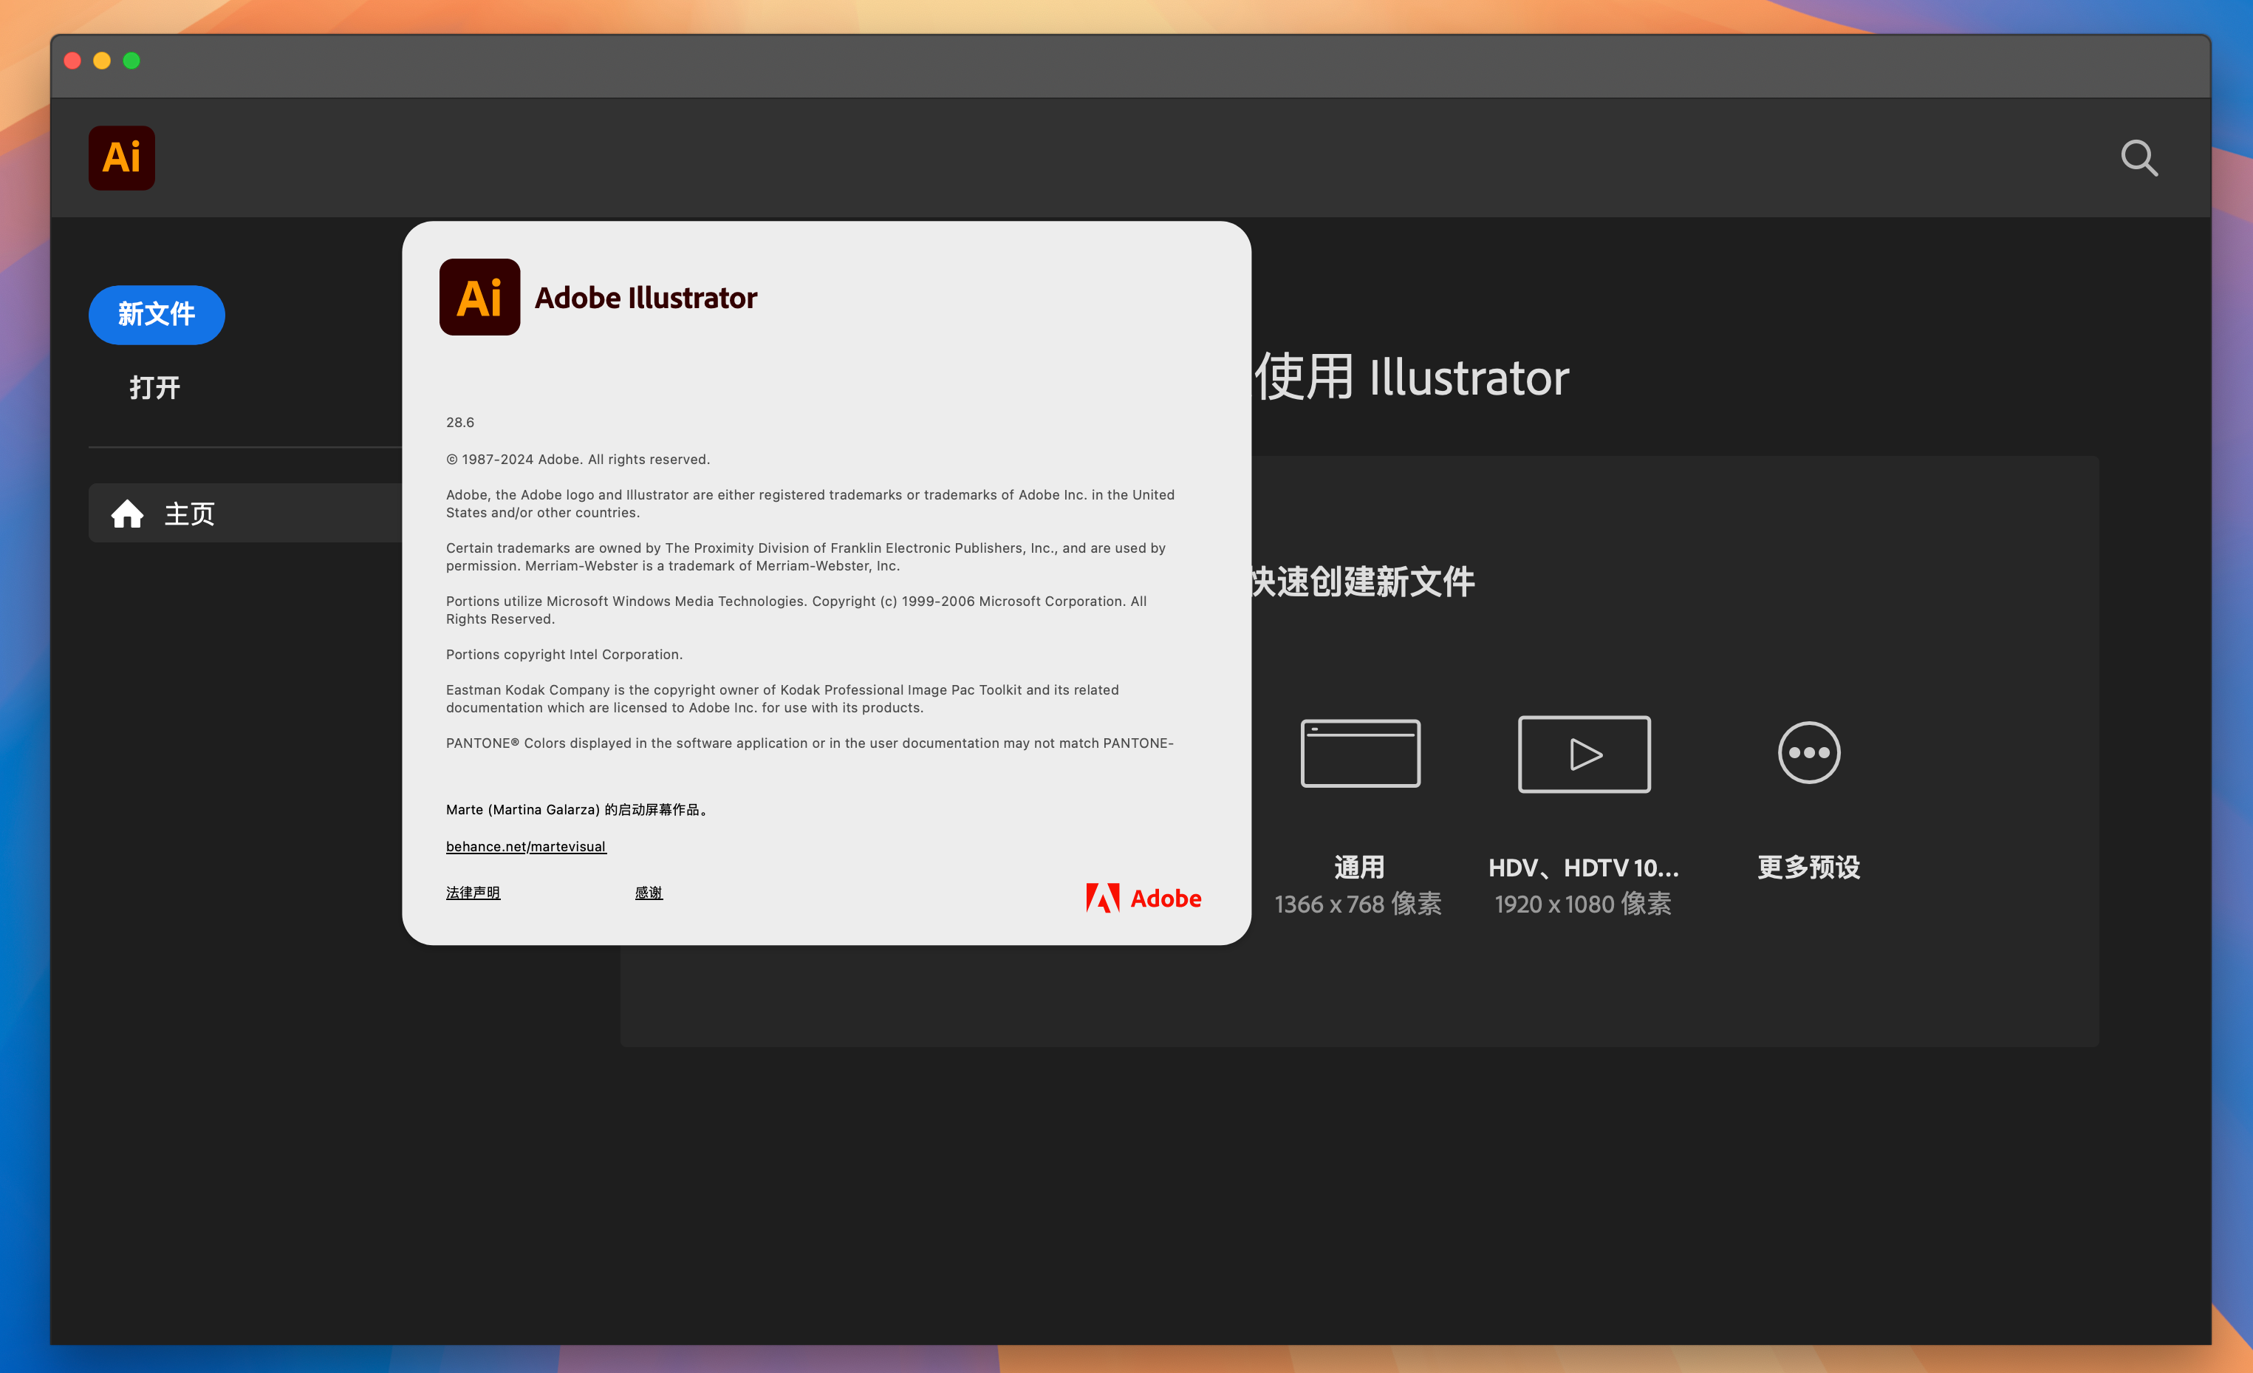This screenshot has height=1373, width=2253.
Task: Click the Illustrator Ai logo in the header
Action: tap(122, 157)
